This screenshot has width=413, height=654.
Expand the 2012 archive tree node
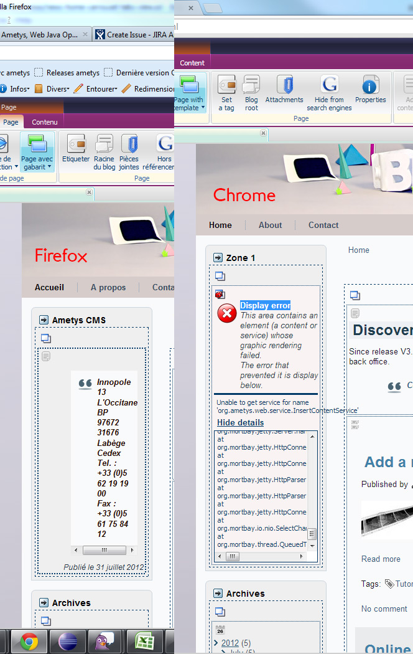tap(216, 643)
